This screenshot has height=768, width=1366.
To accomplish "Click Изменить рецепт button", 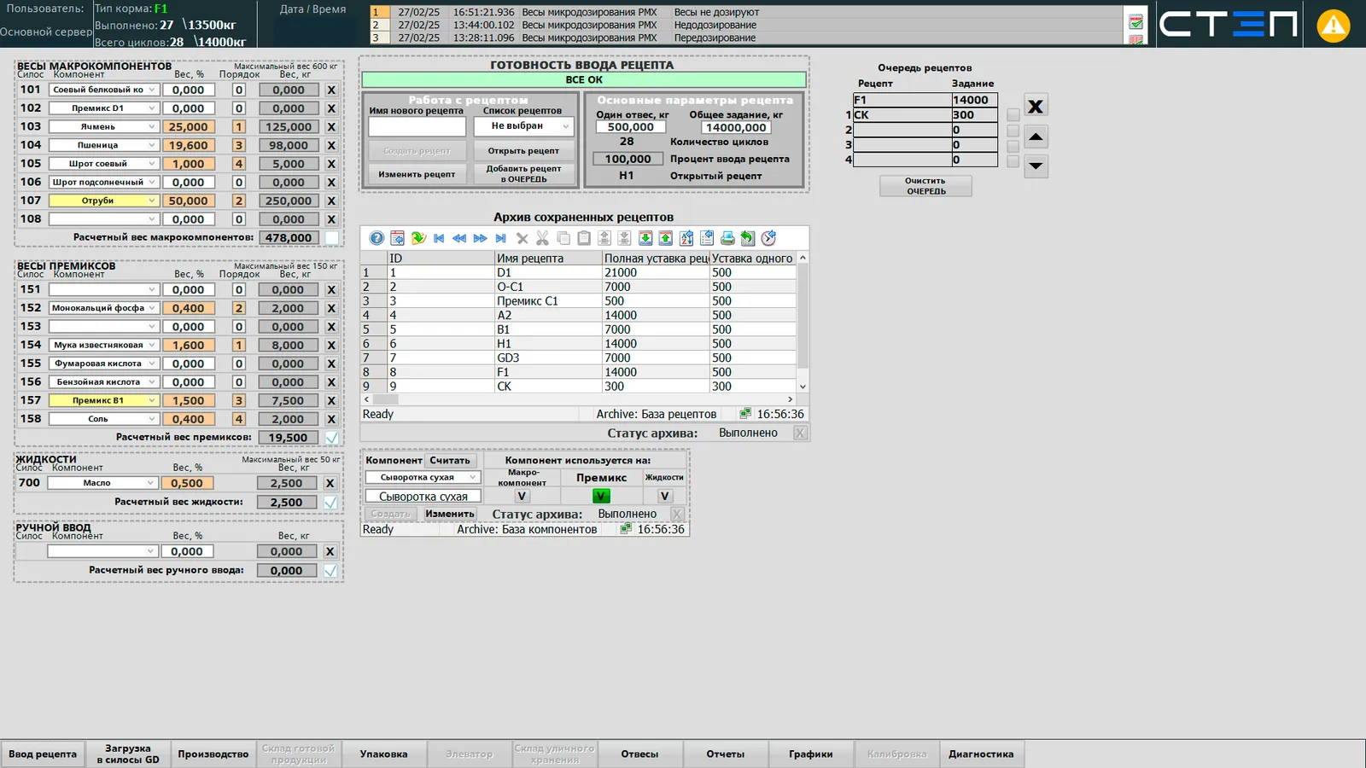I will tap(417, 174).
